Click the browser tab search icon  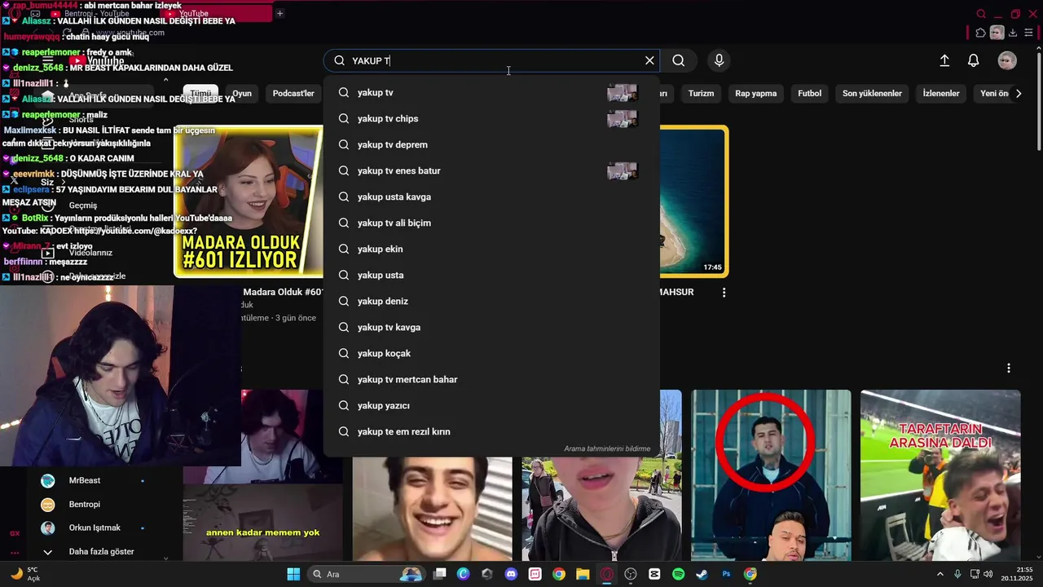(981, 14)
